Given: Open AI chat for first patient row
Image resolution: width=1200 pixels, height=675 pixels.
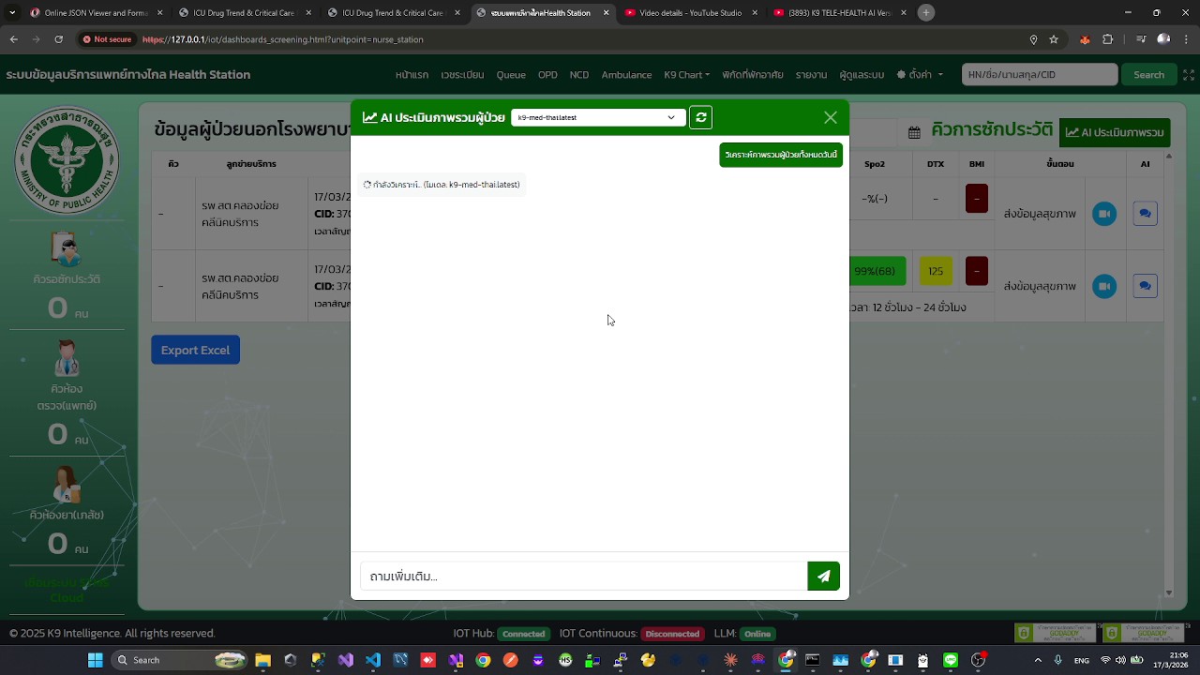Looking at the screenshot, I should pos(1145,214).
